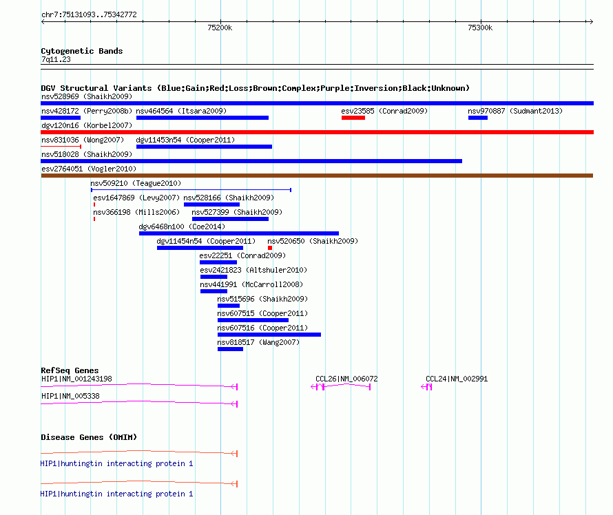Click nsv509210 (Teague2010) variant label

(x=136, y=183)
